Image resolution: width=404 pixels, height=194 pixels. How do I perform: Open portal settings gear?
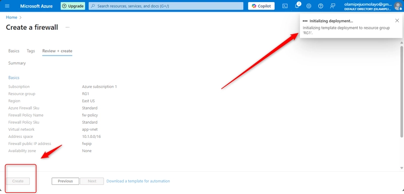click(x=309, y=6)
